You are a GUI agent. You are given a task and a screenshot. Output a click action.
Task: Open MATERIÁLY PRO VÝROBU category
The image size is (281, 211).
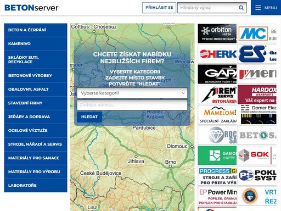(x=36, y=172)
